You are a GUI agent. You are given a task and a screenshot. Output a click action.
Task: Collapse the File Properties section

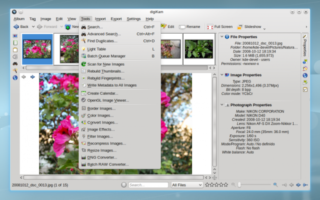tap(222, 36)
